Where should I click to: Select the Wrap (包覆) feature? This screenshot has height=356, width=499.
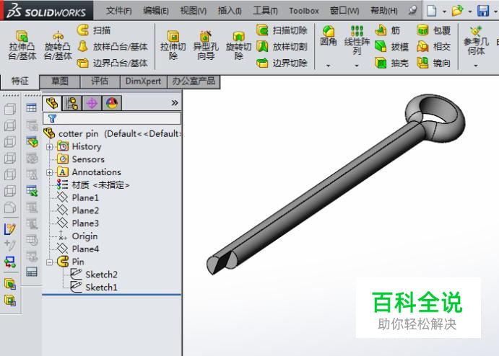click(434, 30)
